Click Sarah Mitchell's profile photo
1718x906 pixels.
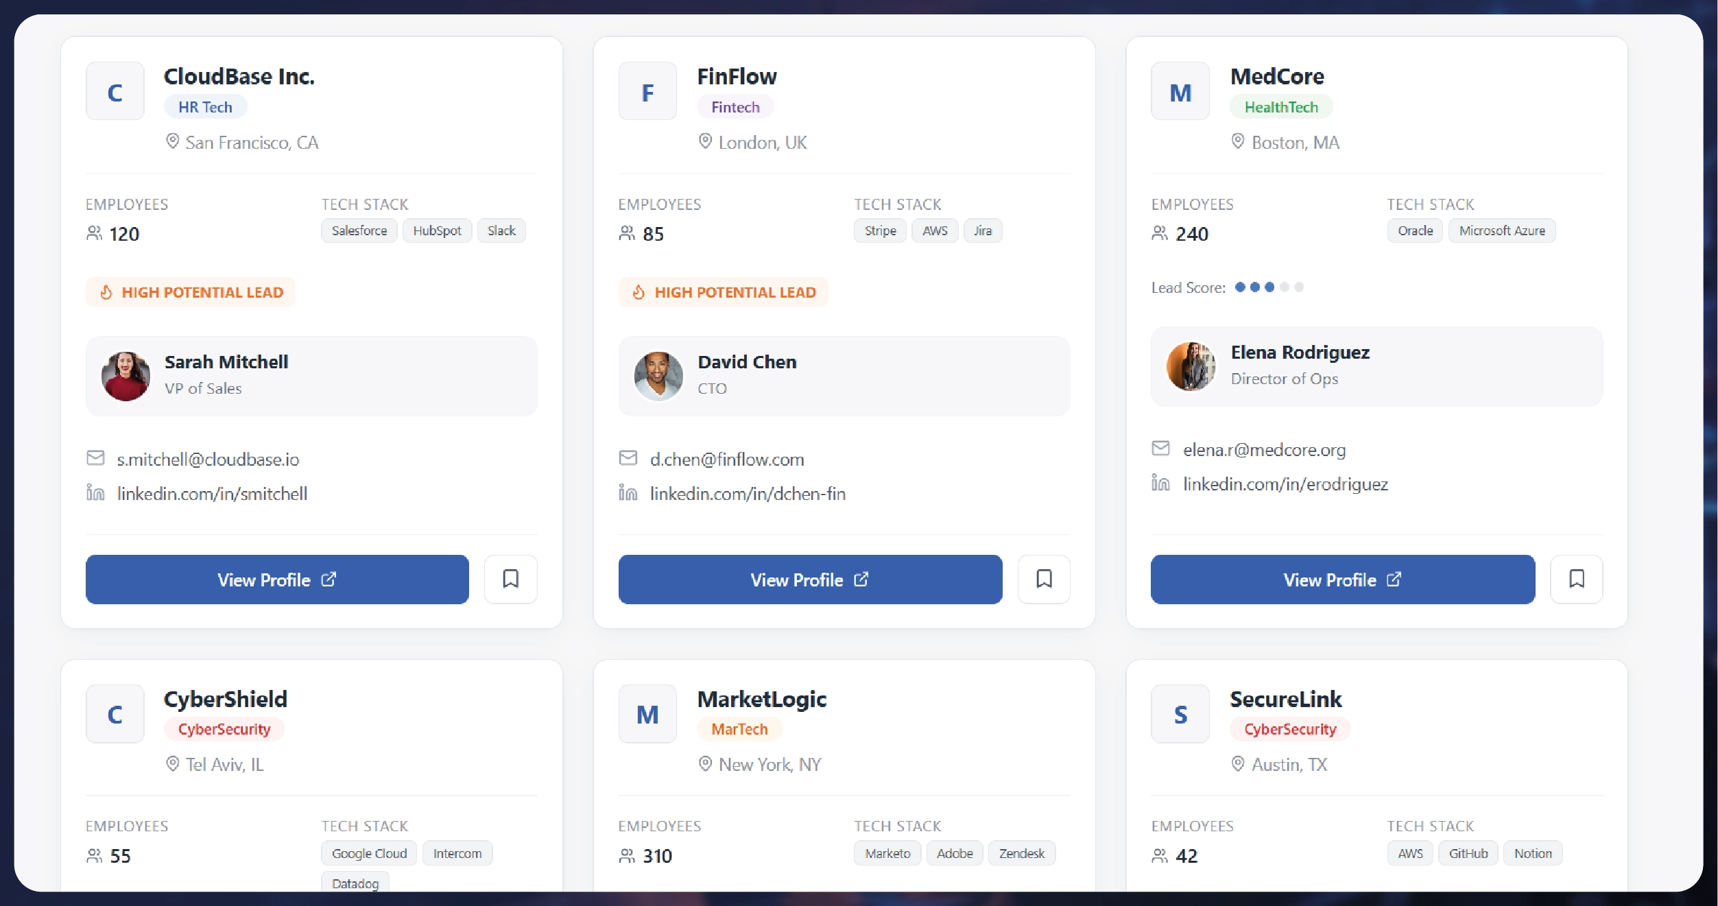126,376
